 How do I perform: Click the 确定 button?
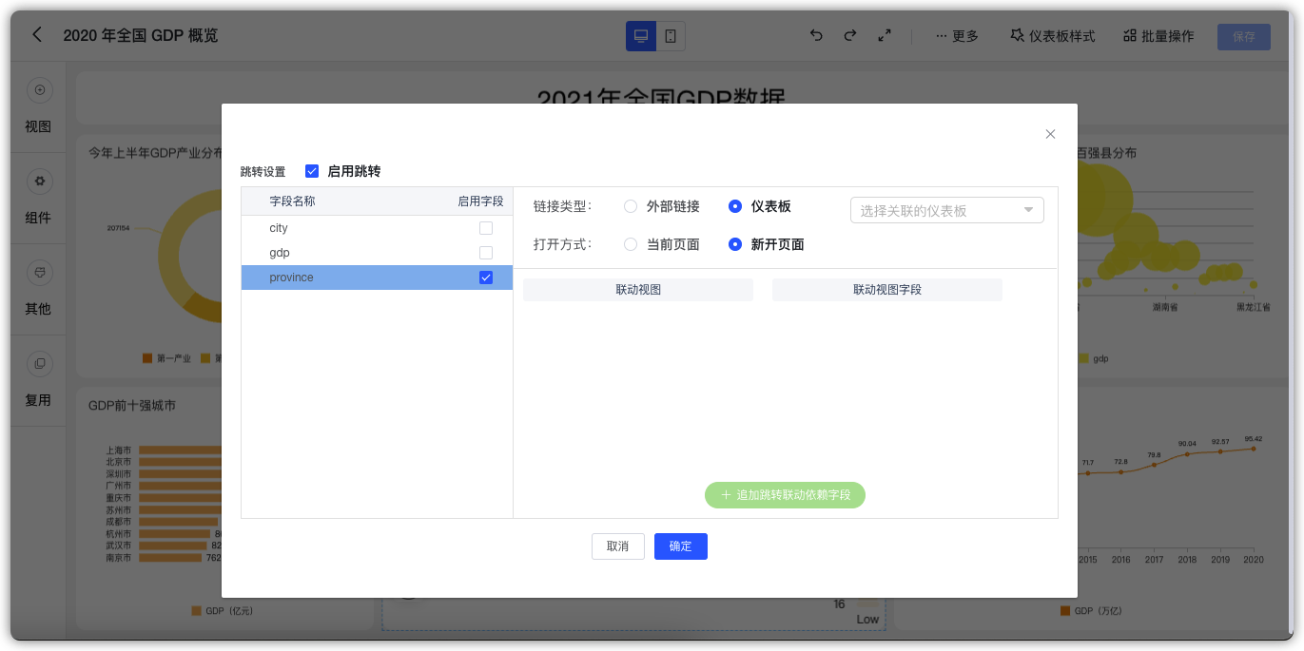pos(680,546)
